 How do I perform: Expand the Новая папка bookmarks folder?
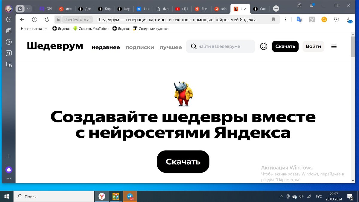(x=34, y=29)
